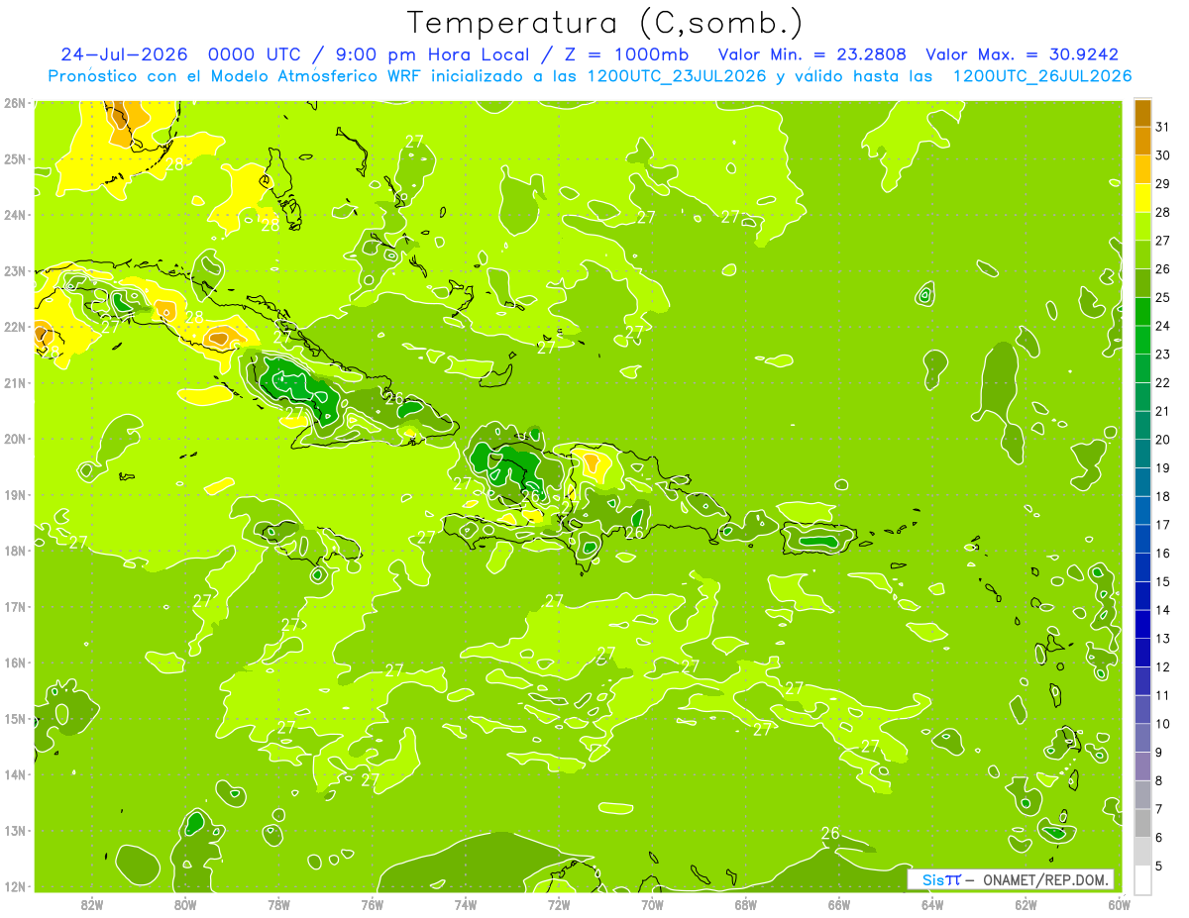Pick the blue swatch between 15 and 16
The image size is (1189, 918).
point(1142,567)
